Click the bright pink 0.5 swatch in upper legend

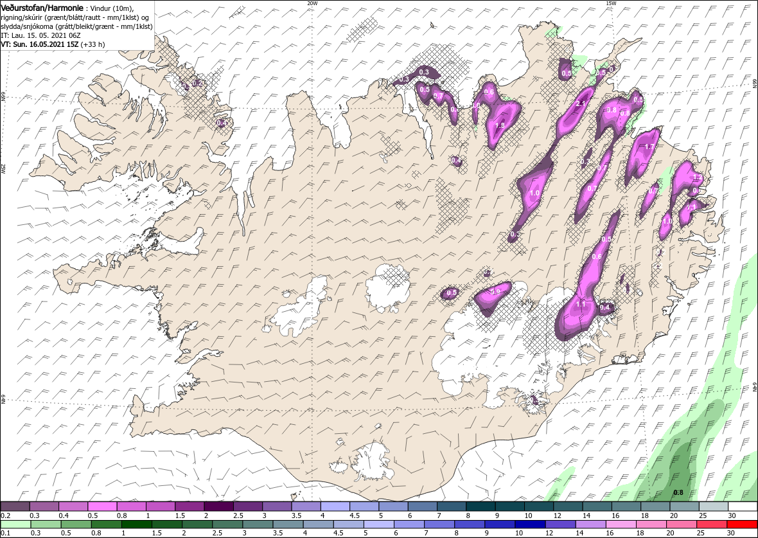point(103,506)
